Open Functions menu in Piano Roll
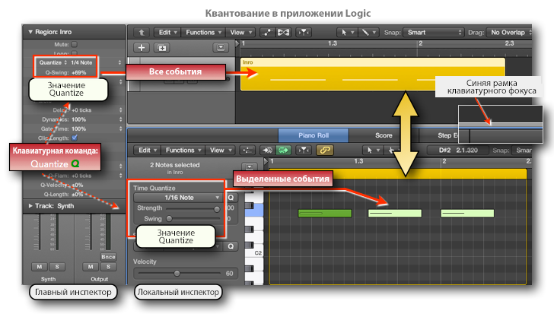Screen dimensions: 554x314 [183, 151]
